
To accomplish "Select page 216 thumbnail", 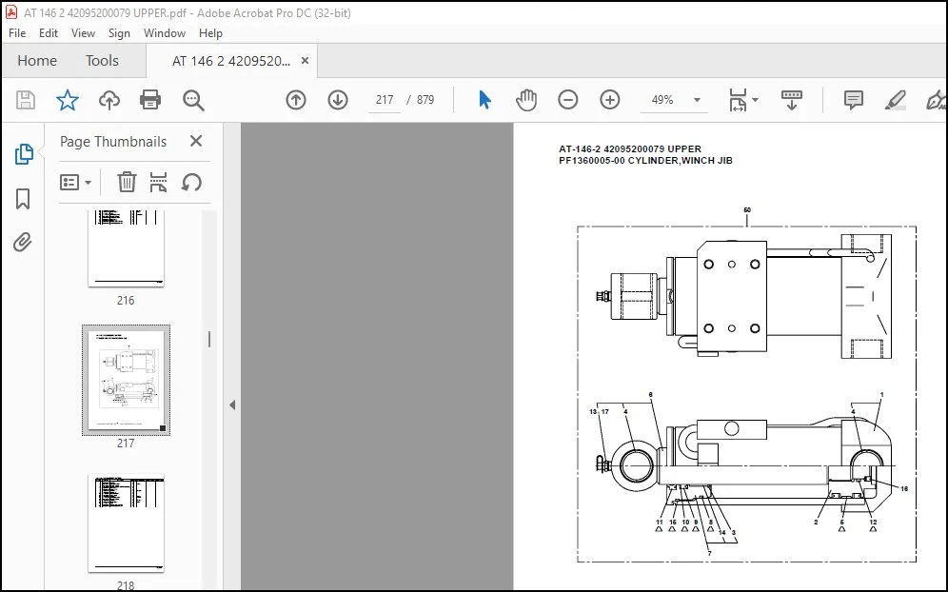I will click(126, 248).
